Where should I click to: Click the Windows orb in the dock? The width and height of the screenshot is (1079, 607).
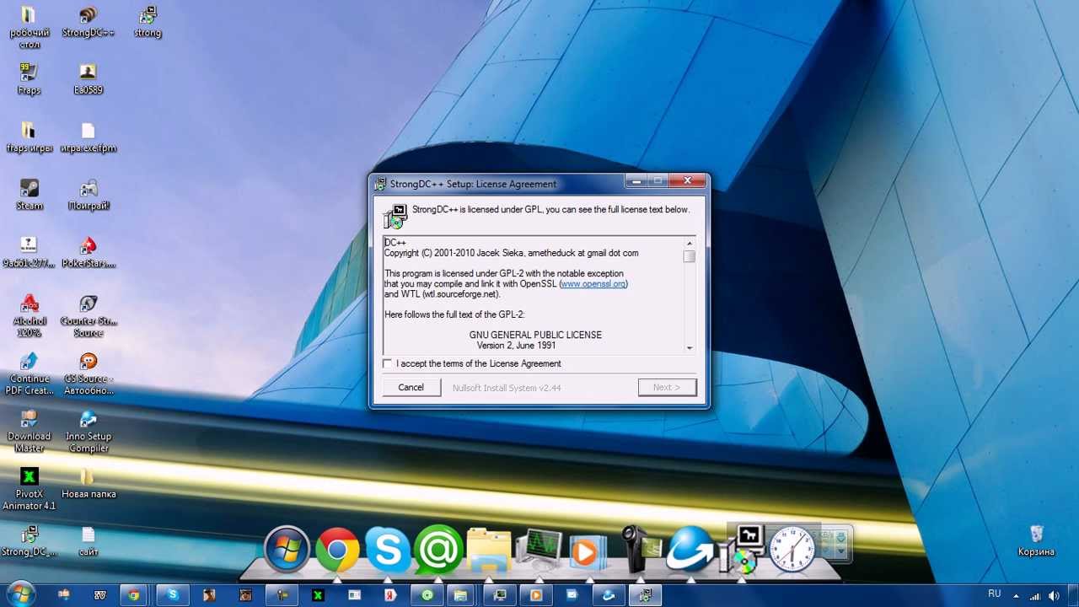click(287, 549)
